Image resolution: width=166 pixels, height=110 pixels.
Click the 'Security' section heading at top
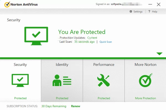[14, 20]
